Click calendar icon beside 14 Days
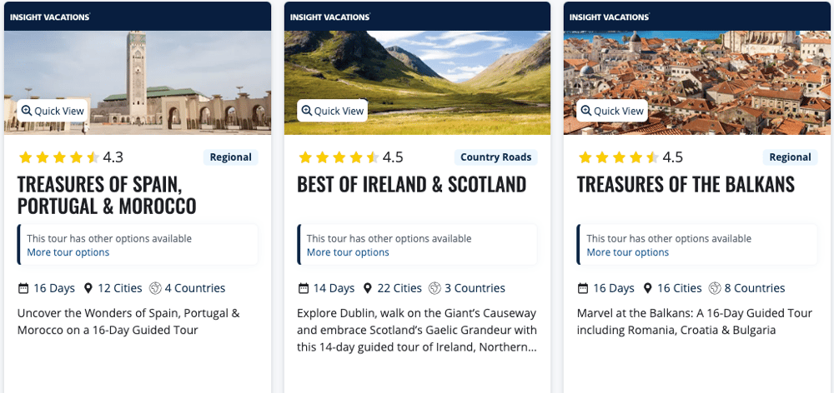834x393 pixels. [304, 288]
